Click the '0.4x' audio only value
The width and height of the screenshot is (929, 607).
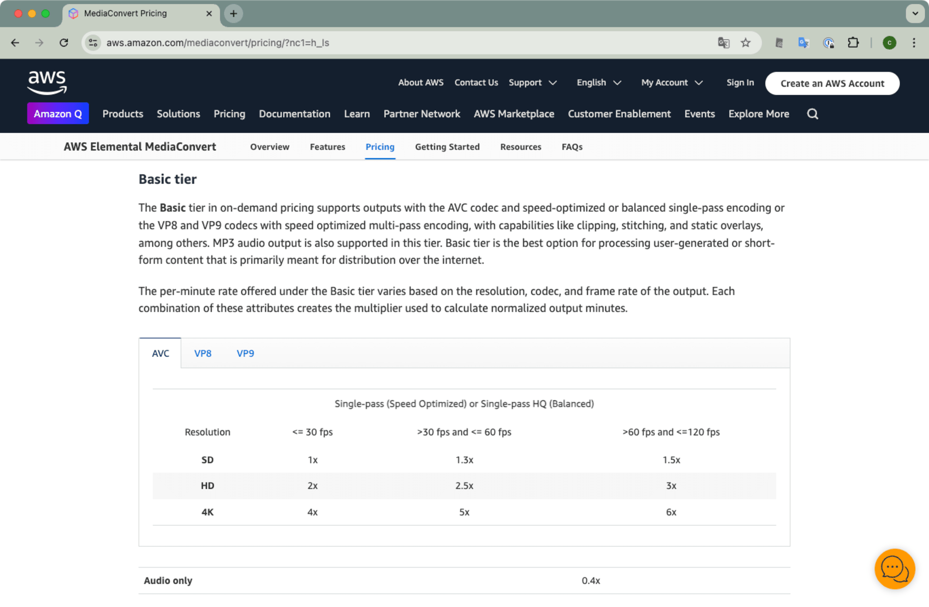tap(591, 581)
